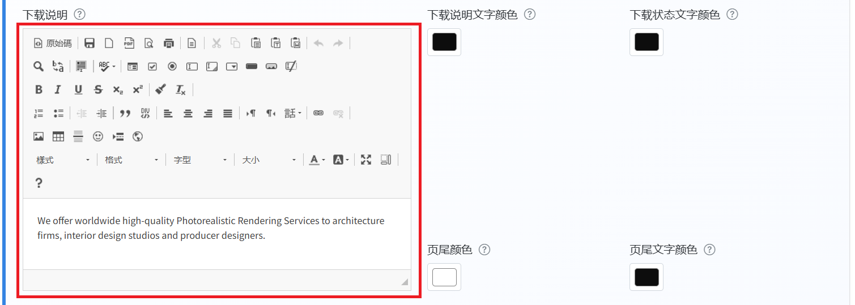Open the Templates document icon
Viewport: 855px width, 305px height.
pyautogui.click(x=192, y=43)
